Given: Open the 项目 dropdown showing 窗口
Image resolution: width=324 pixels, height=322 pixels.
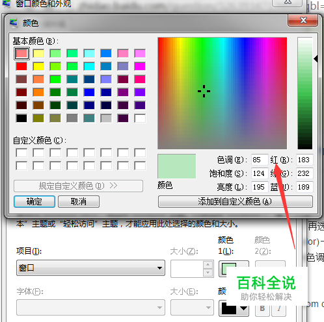Looking at the screenshot, I should pyautogui.click(x=90, y=268).
